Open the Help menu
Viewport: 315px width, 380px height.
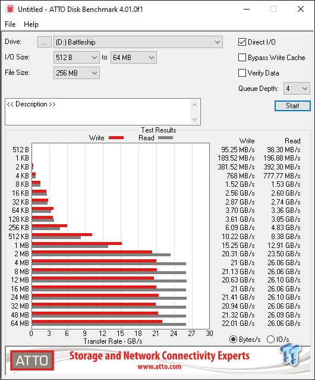pyautogui.click(x=31, y=24)
